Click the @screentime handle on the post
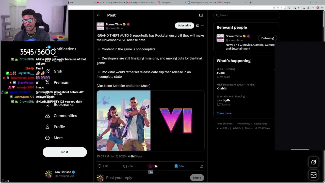The height and width of the screenshot is (183, 325). click(114, 28)
